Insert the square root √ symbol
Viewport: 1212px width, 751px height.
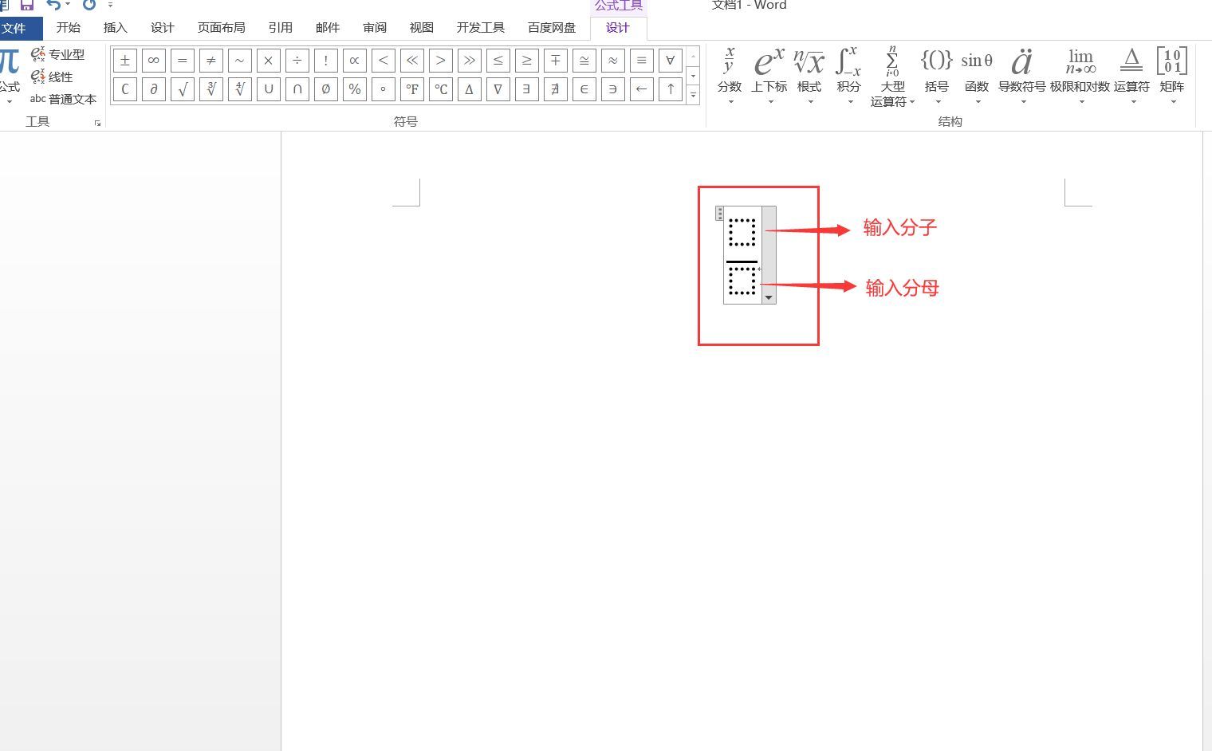tap(183, 89)
